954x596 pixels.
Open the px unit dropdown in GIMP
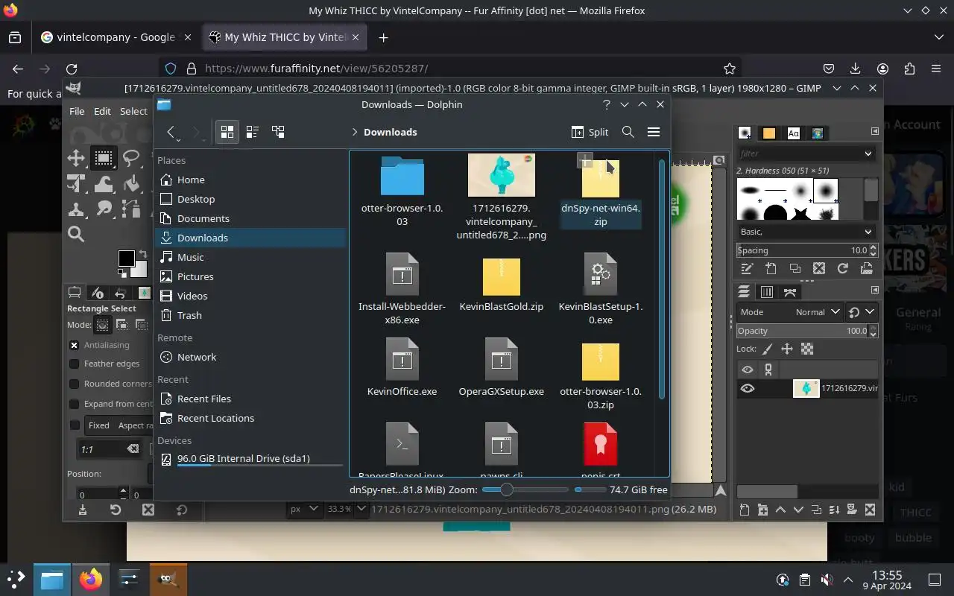pos(305,509)
